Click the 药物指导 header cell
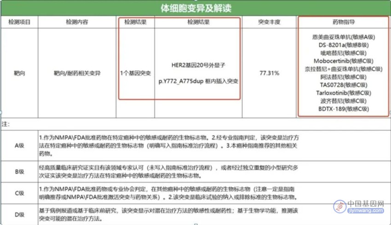 point(344,22)
